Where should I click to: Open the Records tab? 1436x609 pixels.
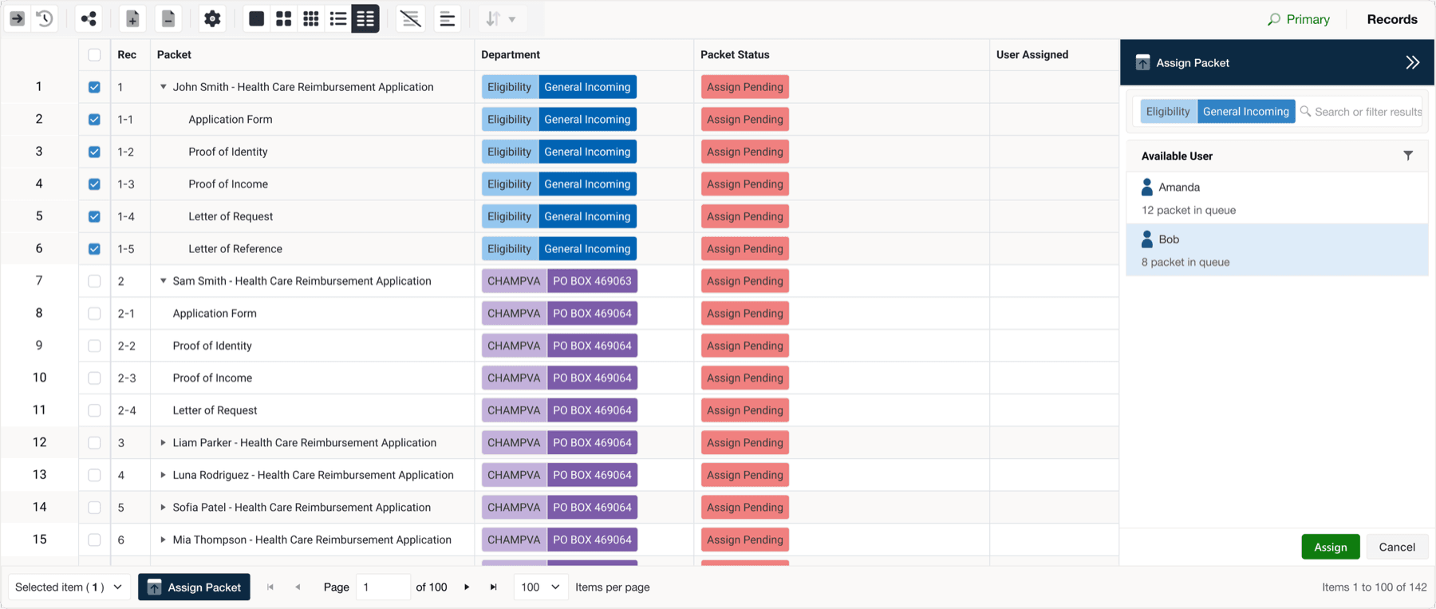[x=1392, y=19]
